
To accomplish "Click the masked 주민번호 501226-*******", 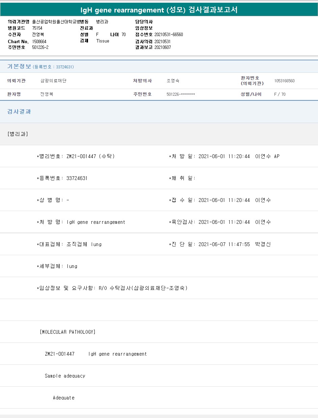I will pos(181,94).
